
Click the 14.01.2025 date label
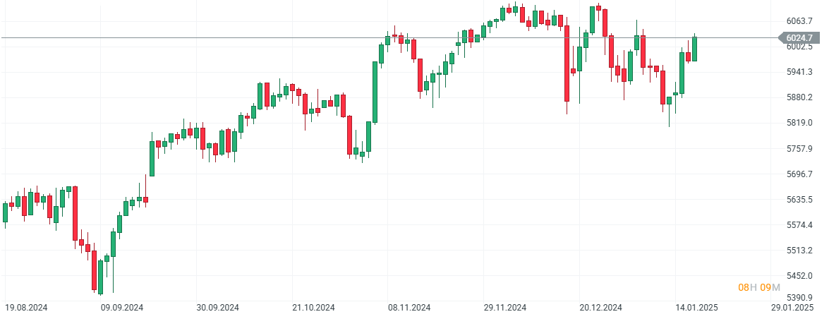(697, 308)
